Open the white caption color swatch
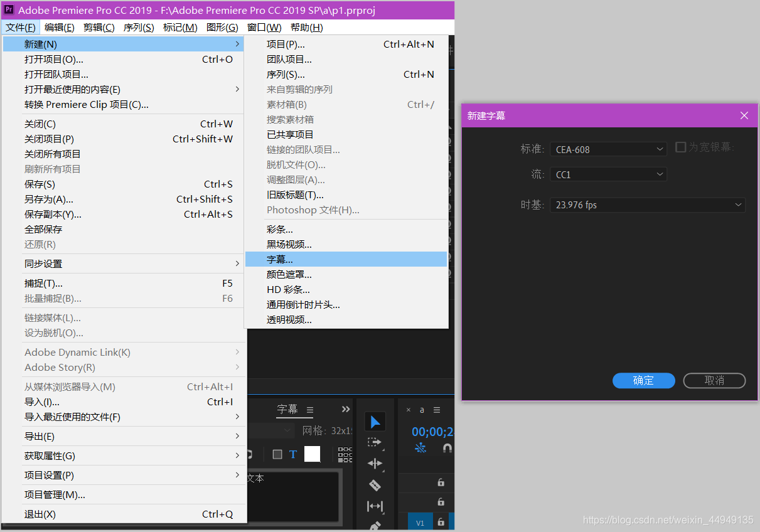The image size is (760, 532). [x=312, y=454]
